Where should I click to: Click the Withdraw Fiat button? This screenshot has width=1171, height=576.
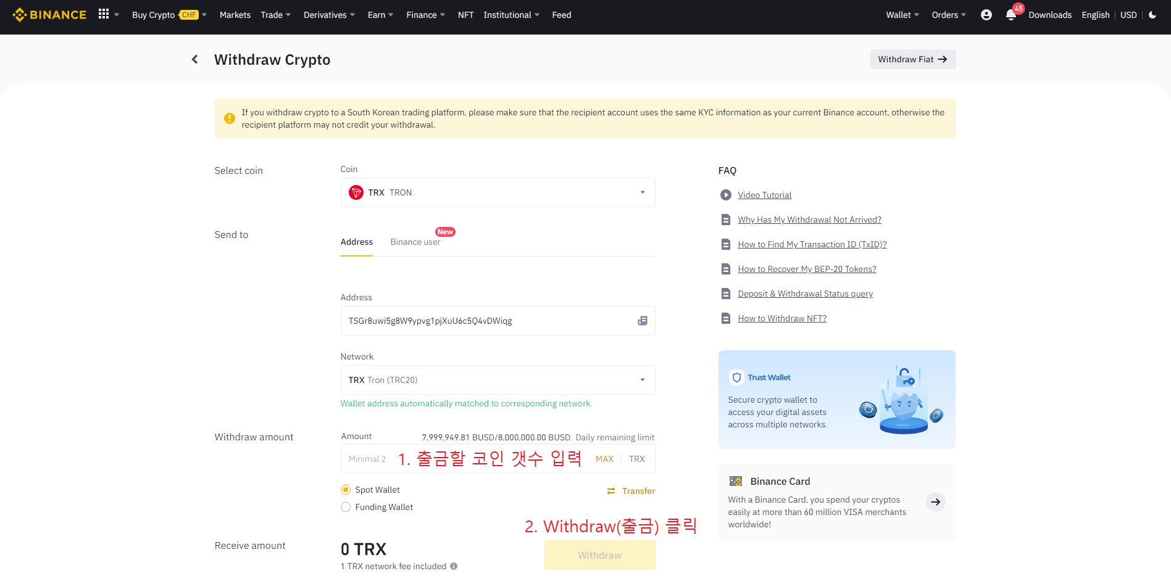click(x=913, y=59)
